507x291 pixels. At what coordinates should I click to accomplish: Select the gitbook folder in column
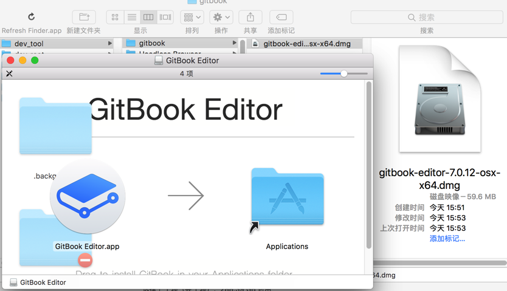pyautogui.click(x=180, y=43)
